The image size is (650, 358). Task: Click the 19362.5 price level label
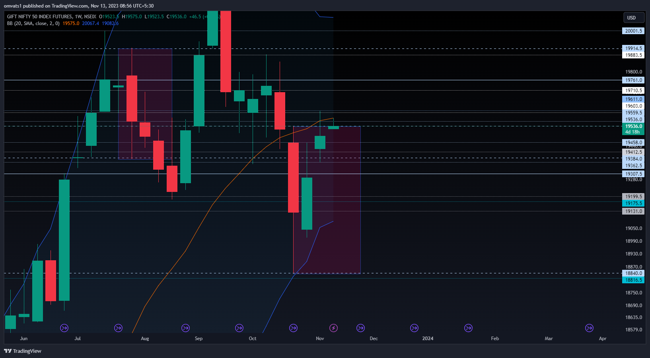point(633,165)
